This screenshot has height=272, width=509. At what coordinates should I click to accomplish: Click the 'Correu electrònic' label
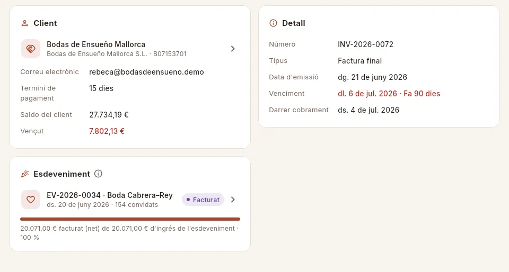coord(49,72)
